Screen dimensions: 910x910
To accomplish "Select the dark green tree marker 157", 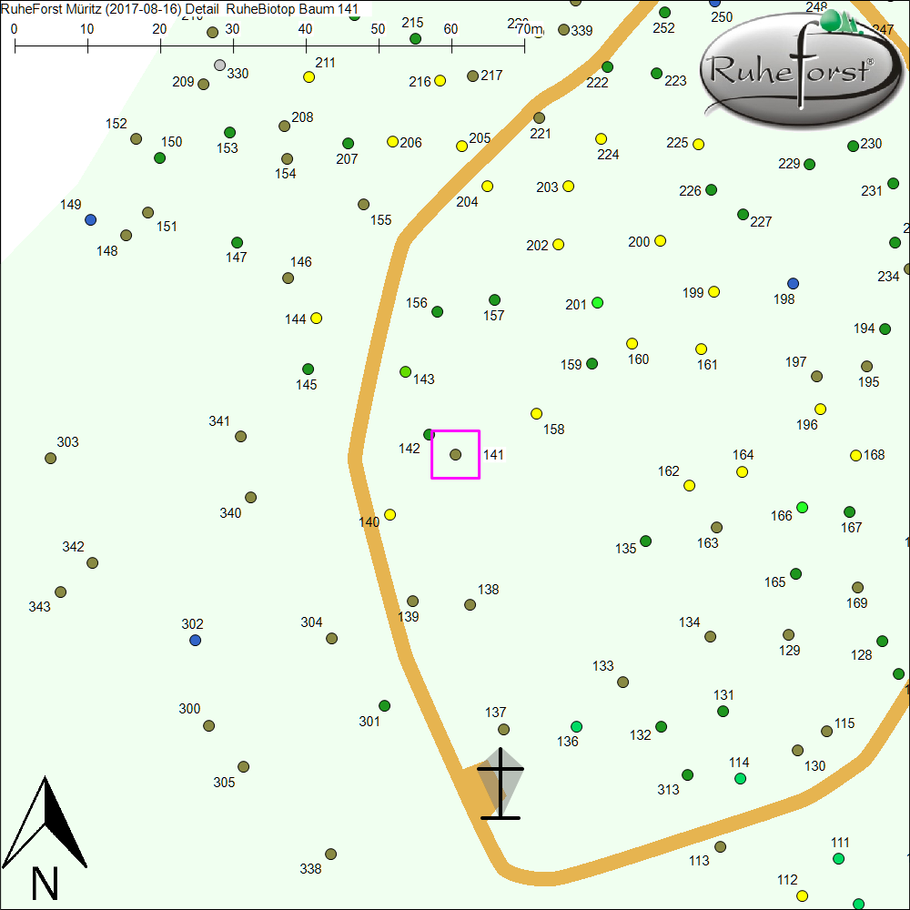I will click(494, 300).
